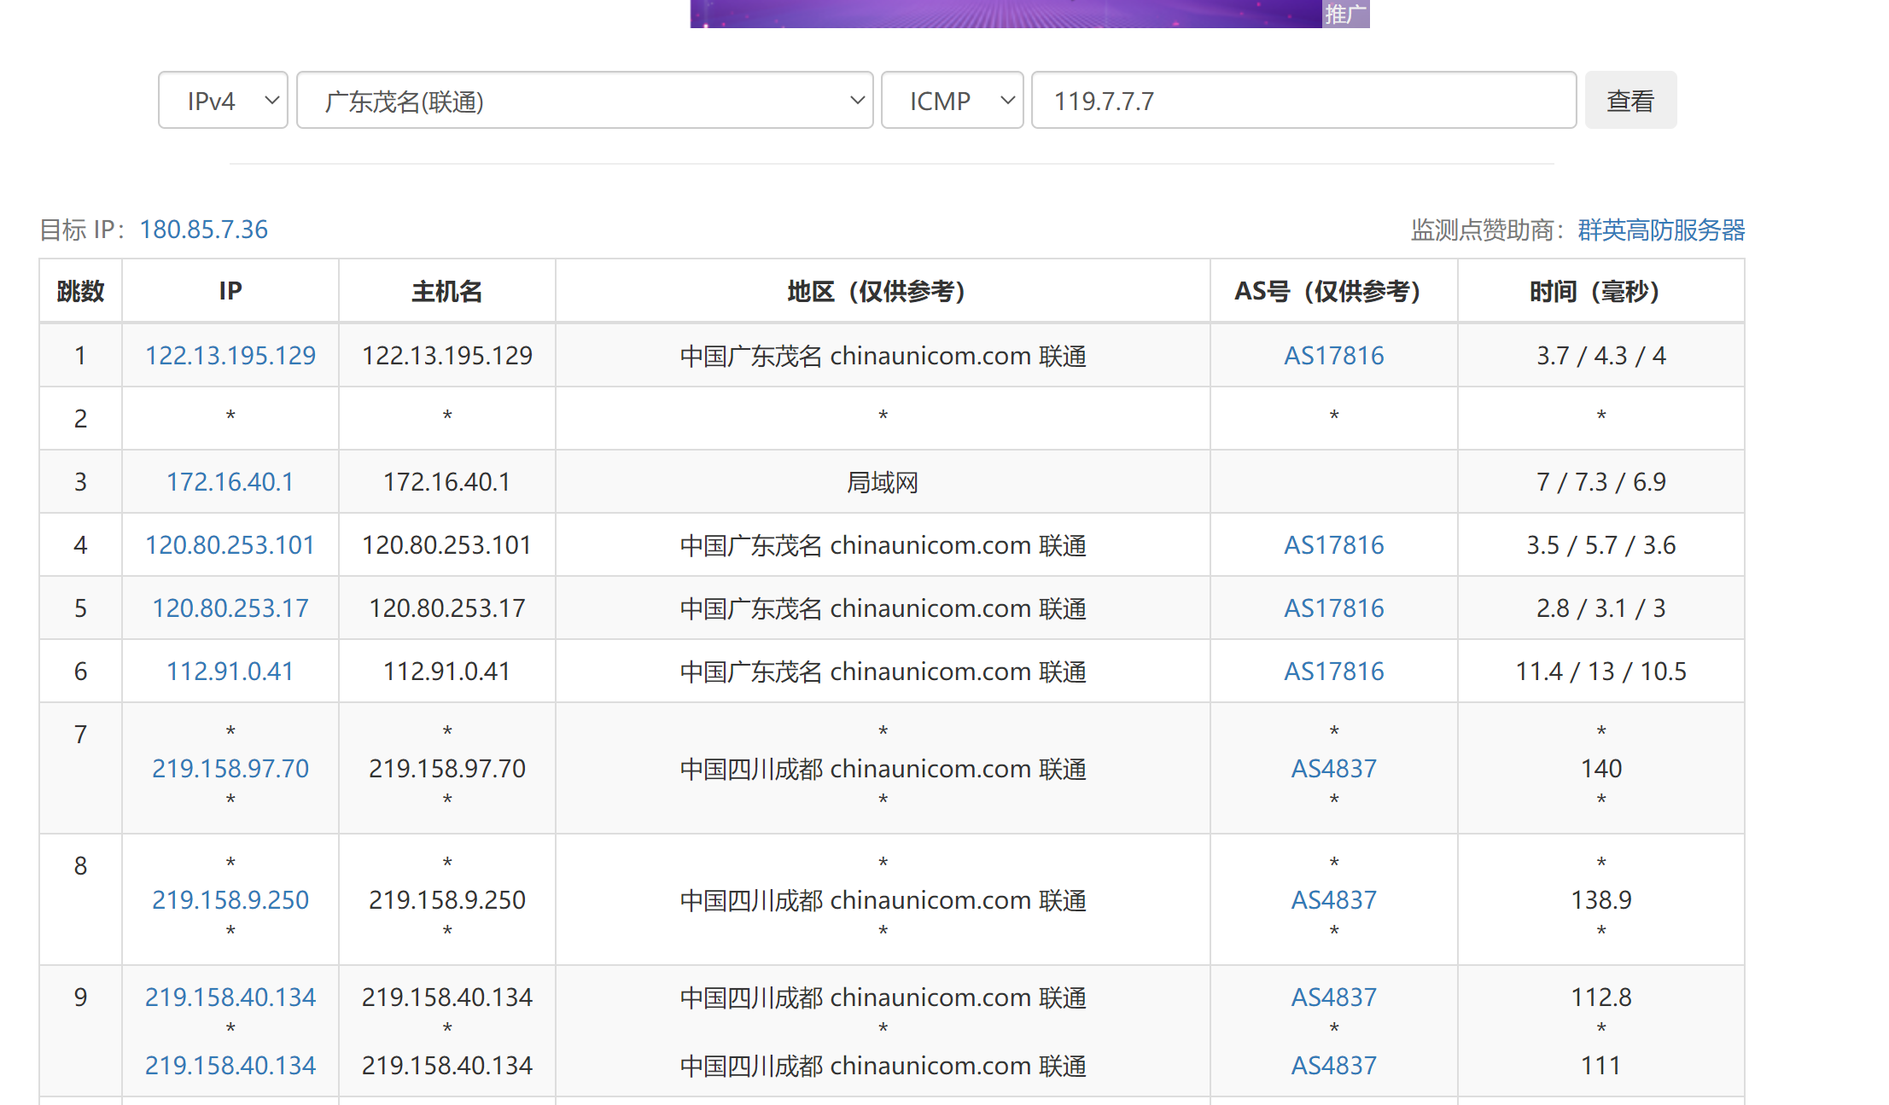This screenshot has height=1105, width=1889.
Task: Click the 跳数 column header
Action: [x=80, y=291]
